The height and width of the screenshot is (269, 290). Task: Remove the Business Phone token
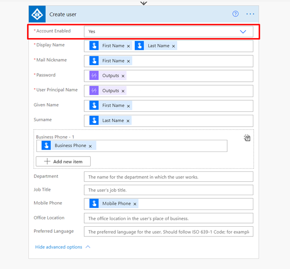(90, 146)
